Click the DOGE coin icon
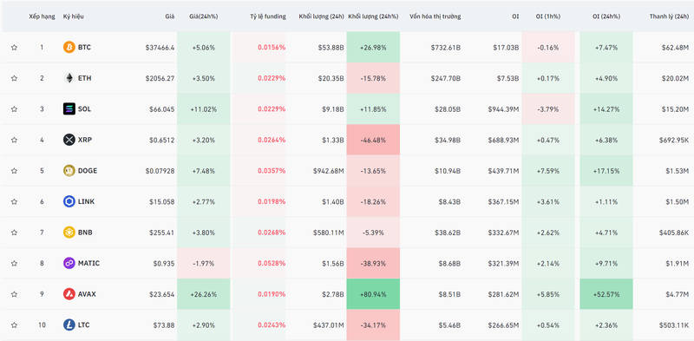The height and width of the screenshot is (341, 694). pyautogui.click(x=69, y=170)
